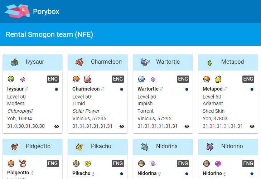Viewport: 261px width, 179px height.
Task: Click the Poké Ball icon on Pidgeotto card
Action: point(11,164)
